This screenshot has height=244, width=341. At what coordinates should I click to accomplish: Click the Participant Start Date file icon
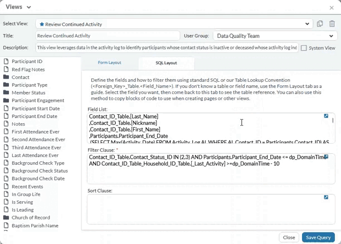tap(6, 108)
